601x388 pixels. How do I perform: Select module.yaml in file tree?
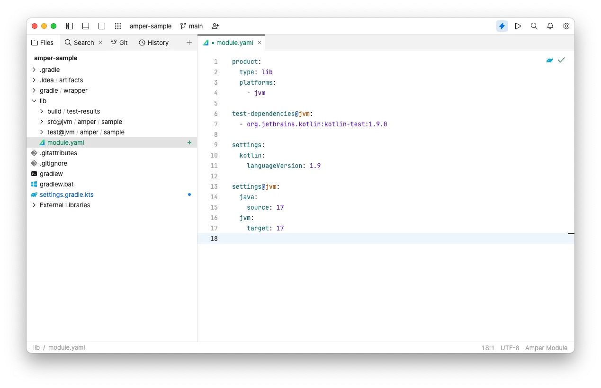click(x=112, y=142)
